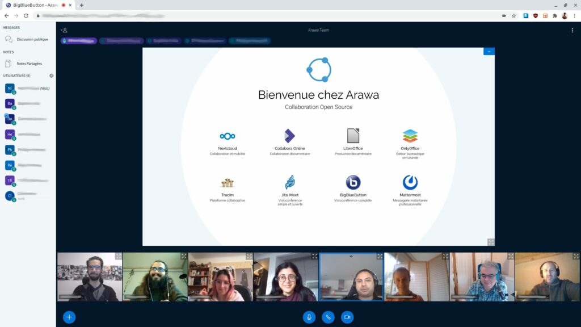The width and height of the screenshot is (581, 327).
Task: Click the Collaboration Open Source subtitle
Action: [x=319, y=107]
